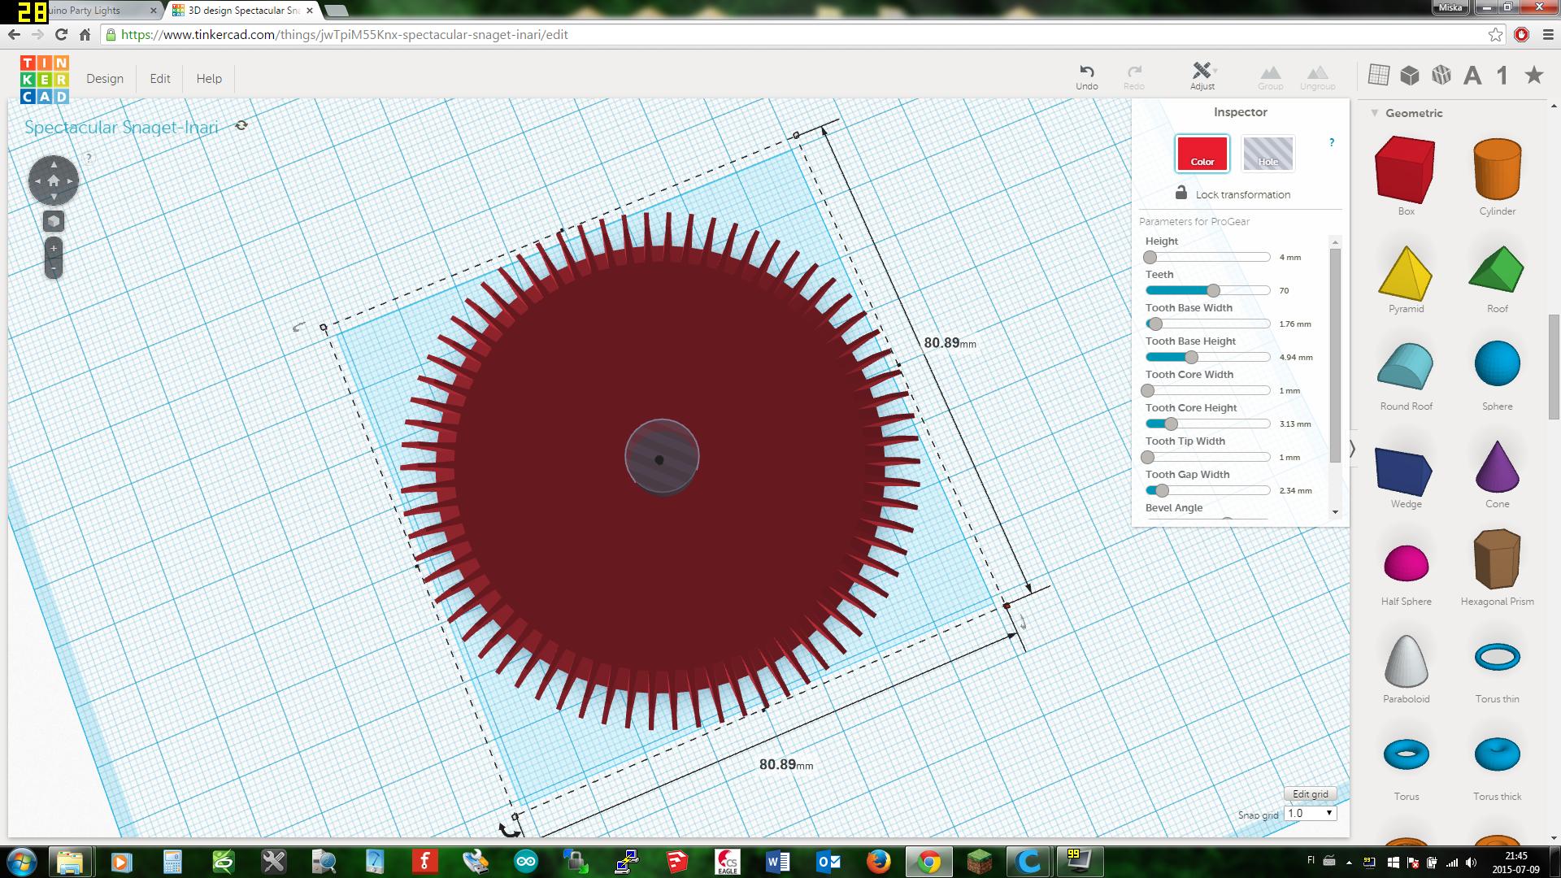Pick the blue Sphere shape
This screenshot has width=1561, height=878.
(1497, 363)
